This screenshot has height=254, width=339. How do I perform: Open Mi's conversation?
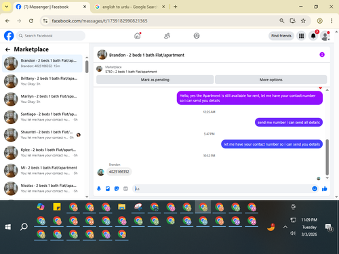42,170
